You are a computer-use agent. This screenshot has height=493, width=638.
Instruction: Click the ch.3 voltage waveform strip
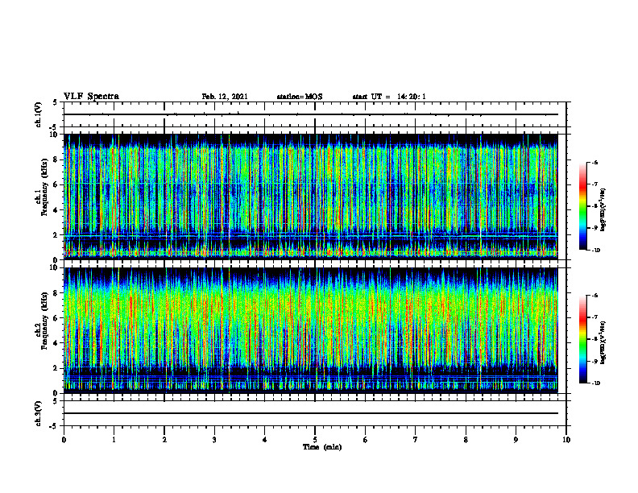315,413
